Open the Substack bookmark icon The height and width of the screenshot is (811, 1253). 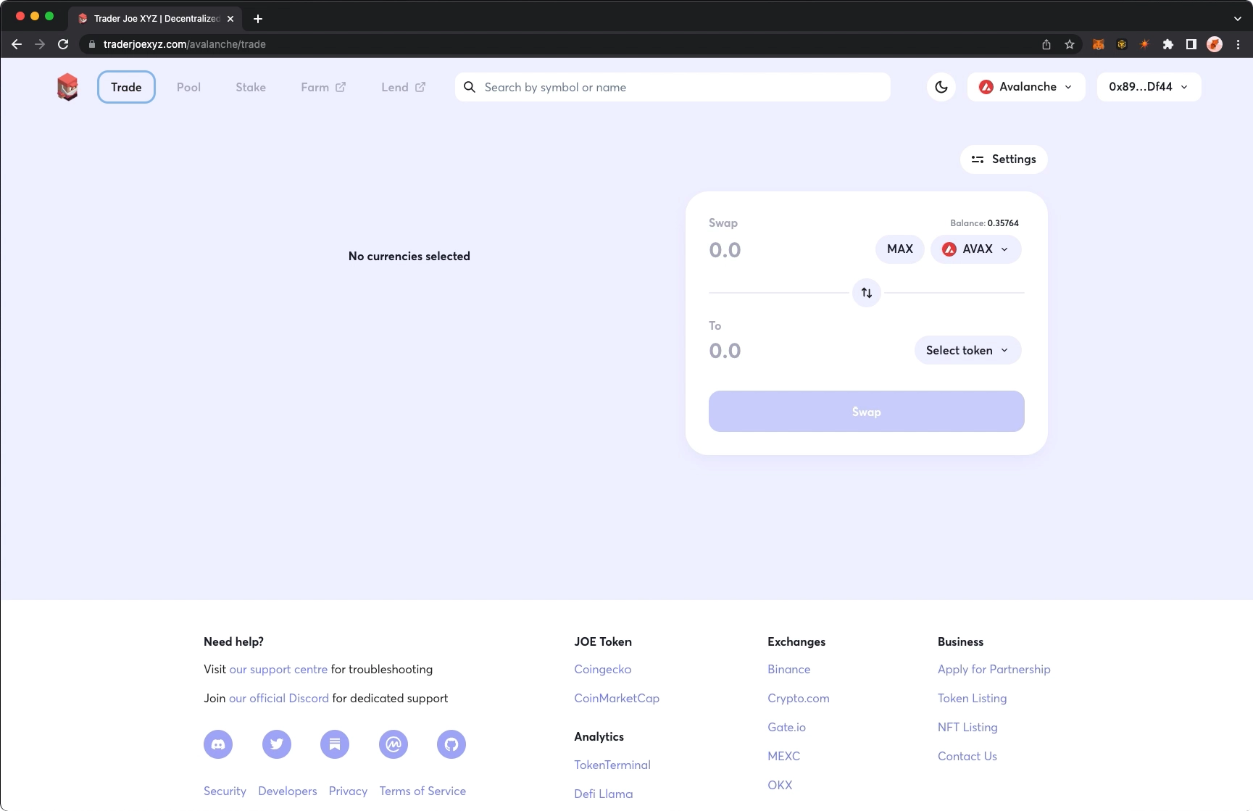(x=335, y=744)
